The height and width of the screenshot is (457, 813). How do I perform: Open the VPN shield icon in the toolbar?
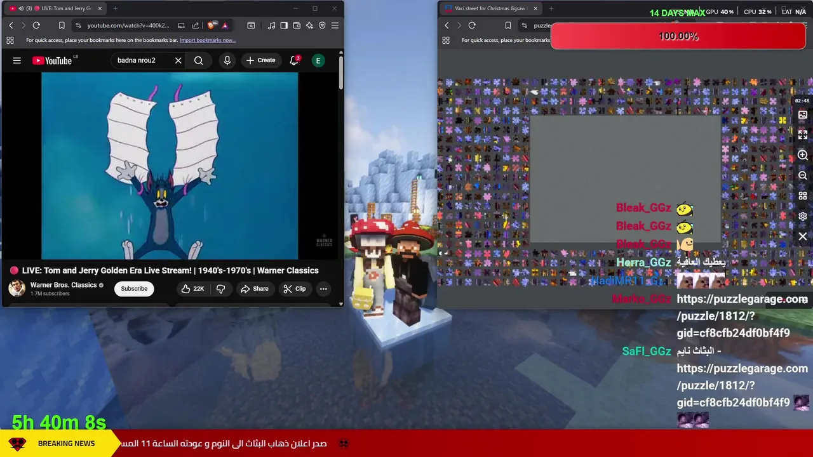(x=322, y=25)
